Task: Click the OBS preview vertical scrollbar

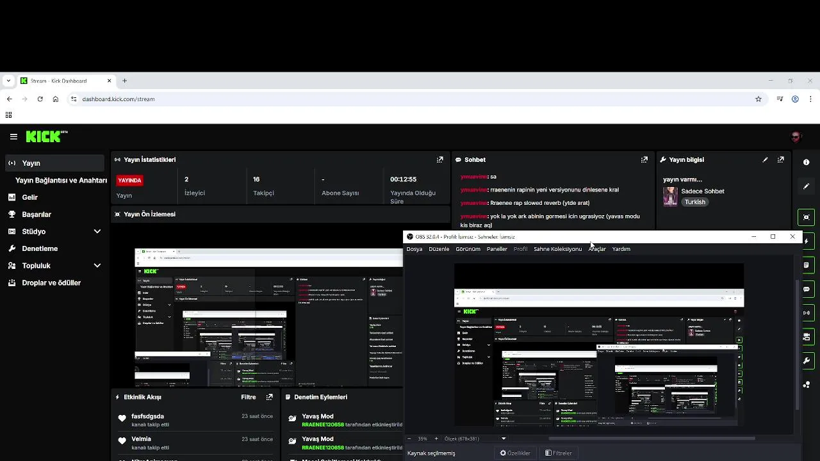Action: pyautogui.click(x=798, y=346)
